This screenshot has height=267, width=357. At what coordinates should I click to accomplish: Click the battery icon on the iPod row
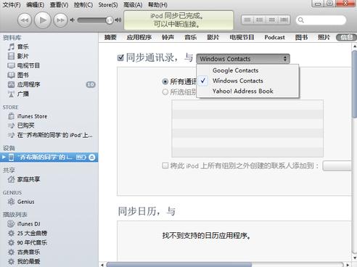click(81, 157)
